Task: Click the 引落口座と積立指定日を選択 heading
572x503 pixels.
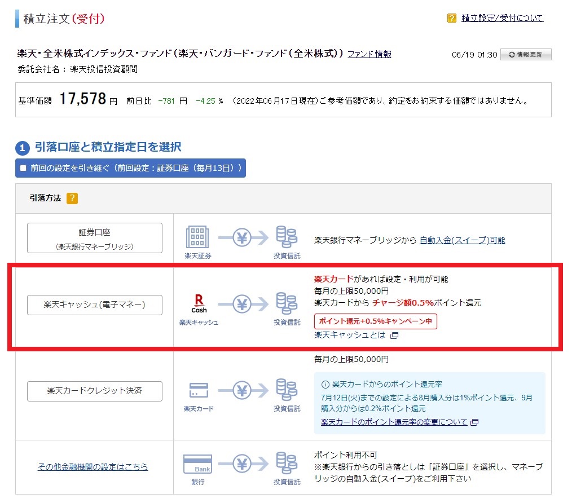Action: click(x=108, y=147)
